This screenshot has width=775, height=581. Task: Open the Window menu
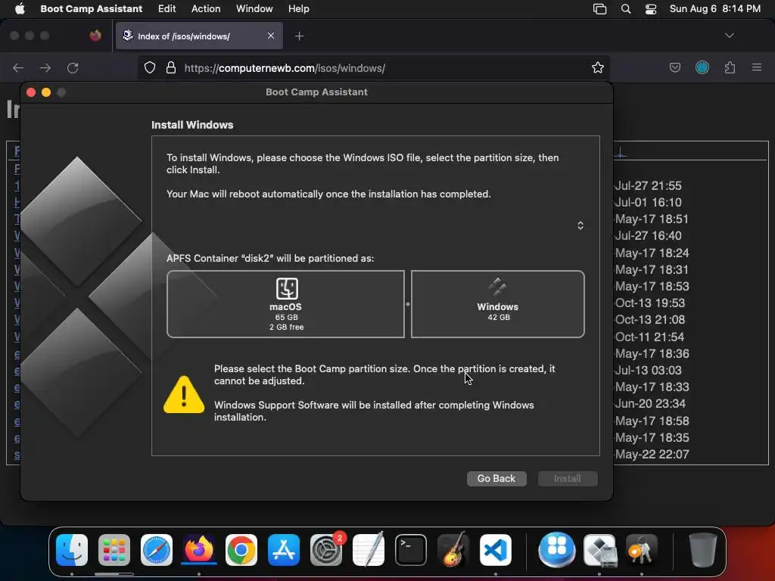click(254, 8)
